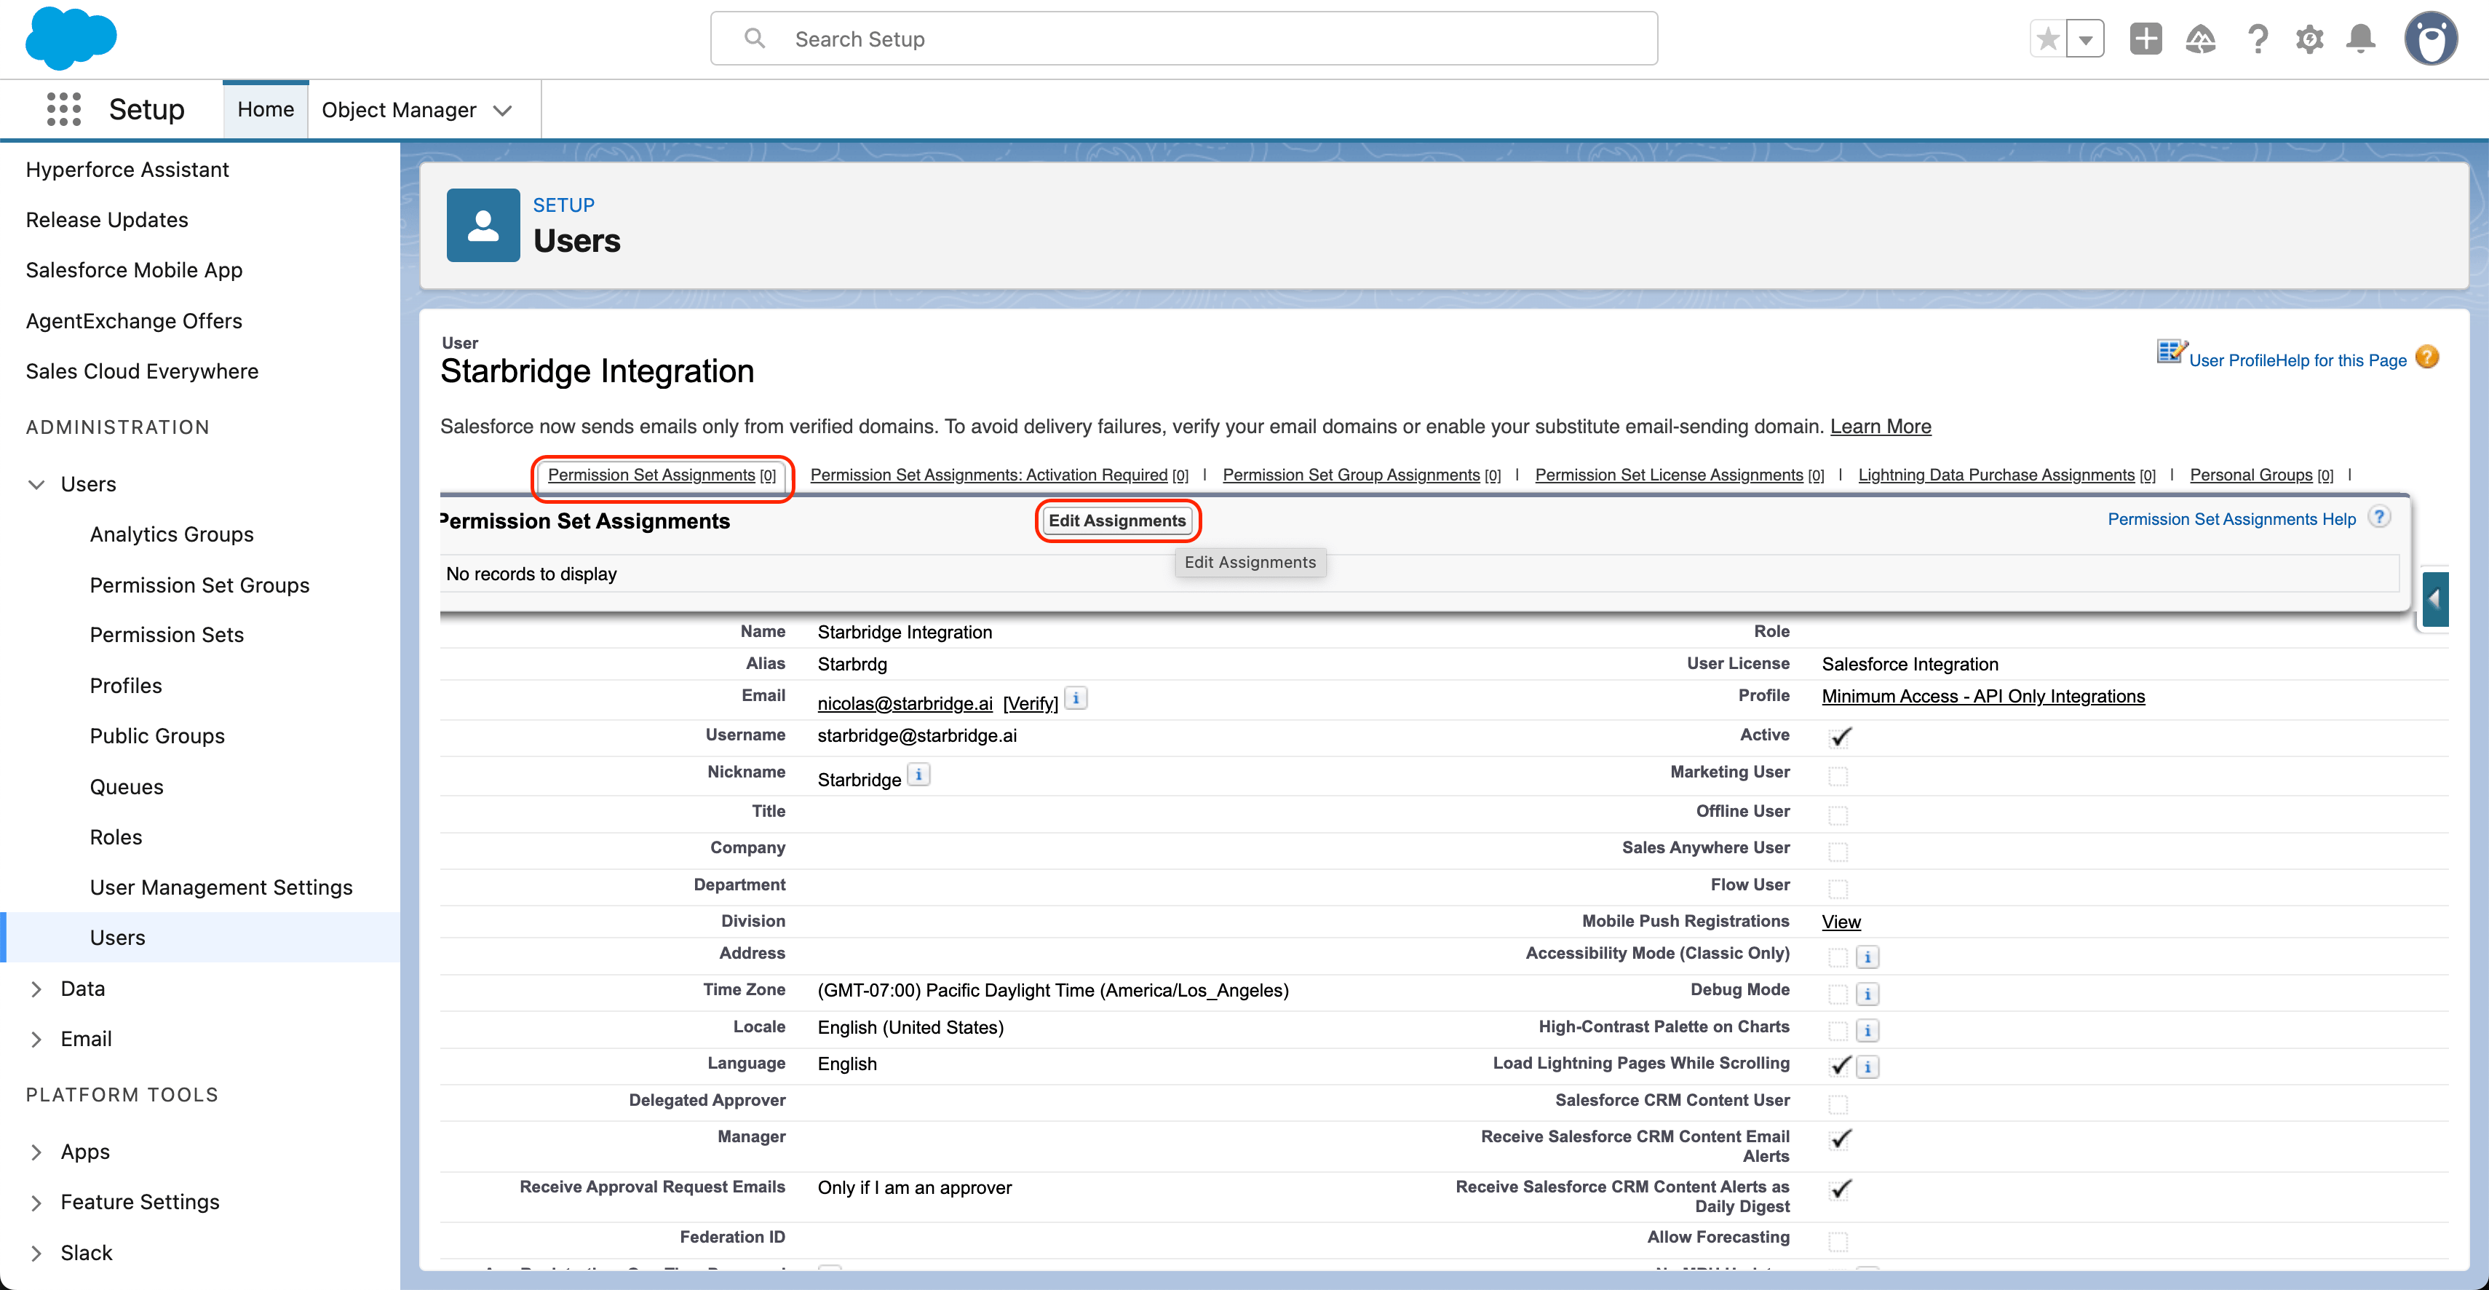This screenshot has width=2489, height=1290.
Task: Open Permission Set Groups in sidebar
Action: coord(200,585)
